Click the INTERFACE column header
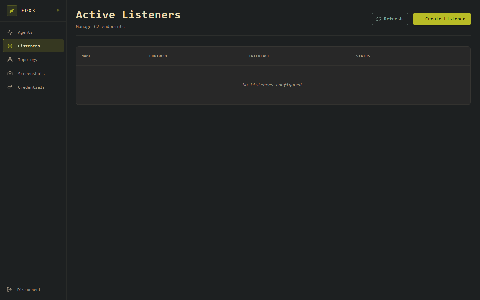Image resolution: width=480 pixels, height=300 pixels. point(259,56)
